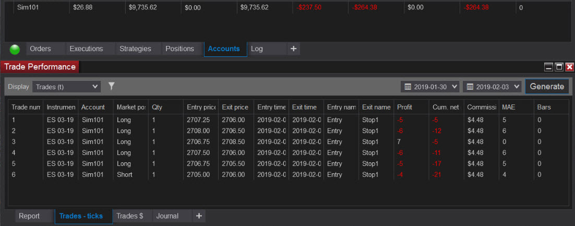Sort by Market position column header

[131, 107]
